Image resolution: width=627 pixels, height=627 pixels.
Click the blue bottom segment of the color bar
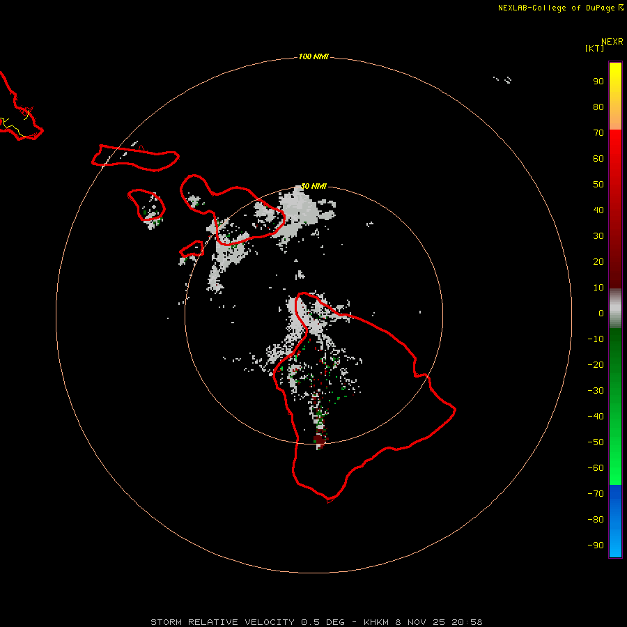pos(615,521)
